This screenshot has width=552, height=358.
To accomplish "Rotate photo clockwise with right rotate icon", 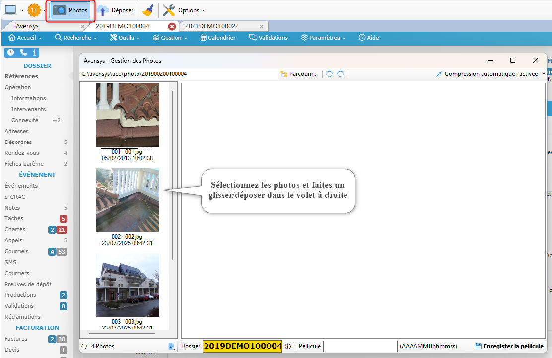I will coord(341,74).
